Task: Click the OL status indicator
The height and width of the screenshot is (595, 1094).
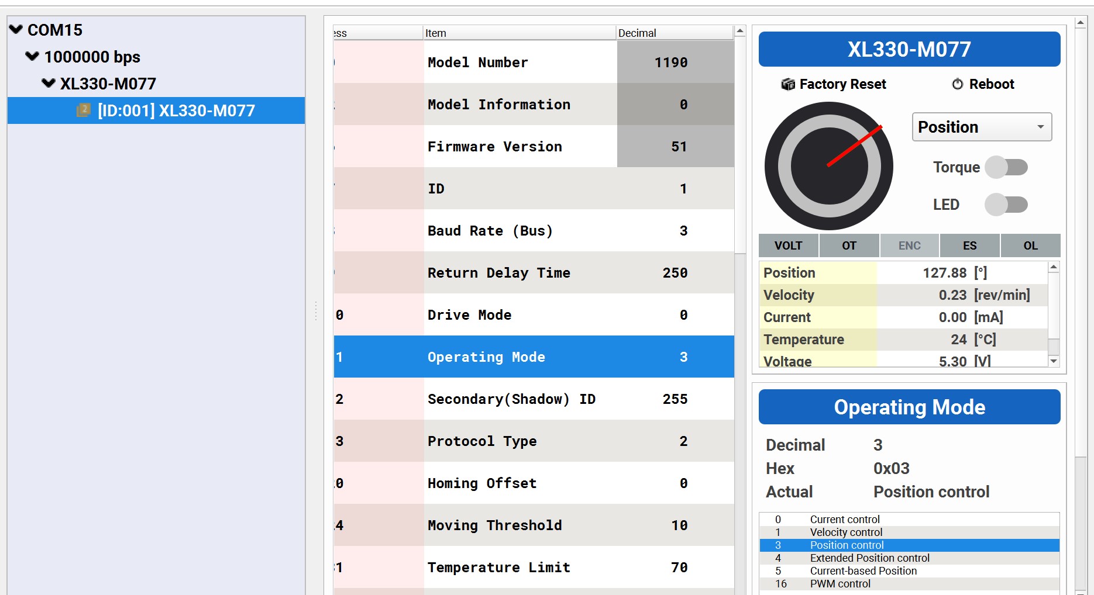Action: (1031, 245)
